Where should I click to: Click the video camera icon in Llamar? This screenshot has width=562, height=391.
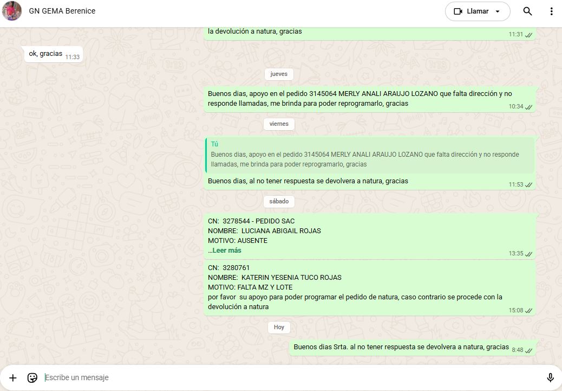click(458, 11)
